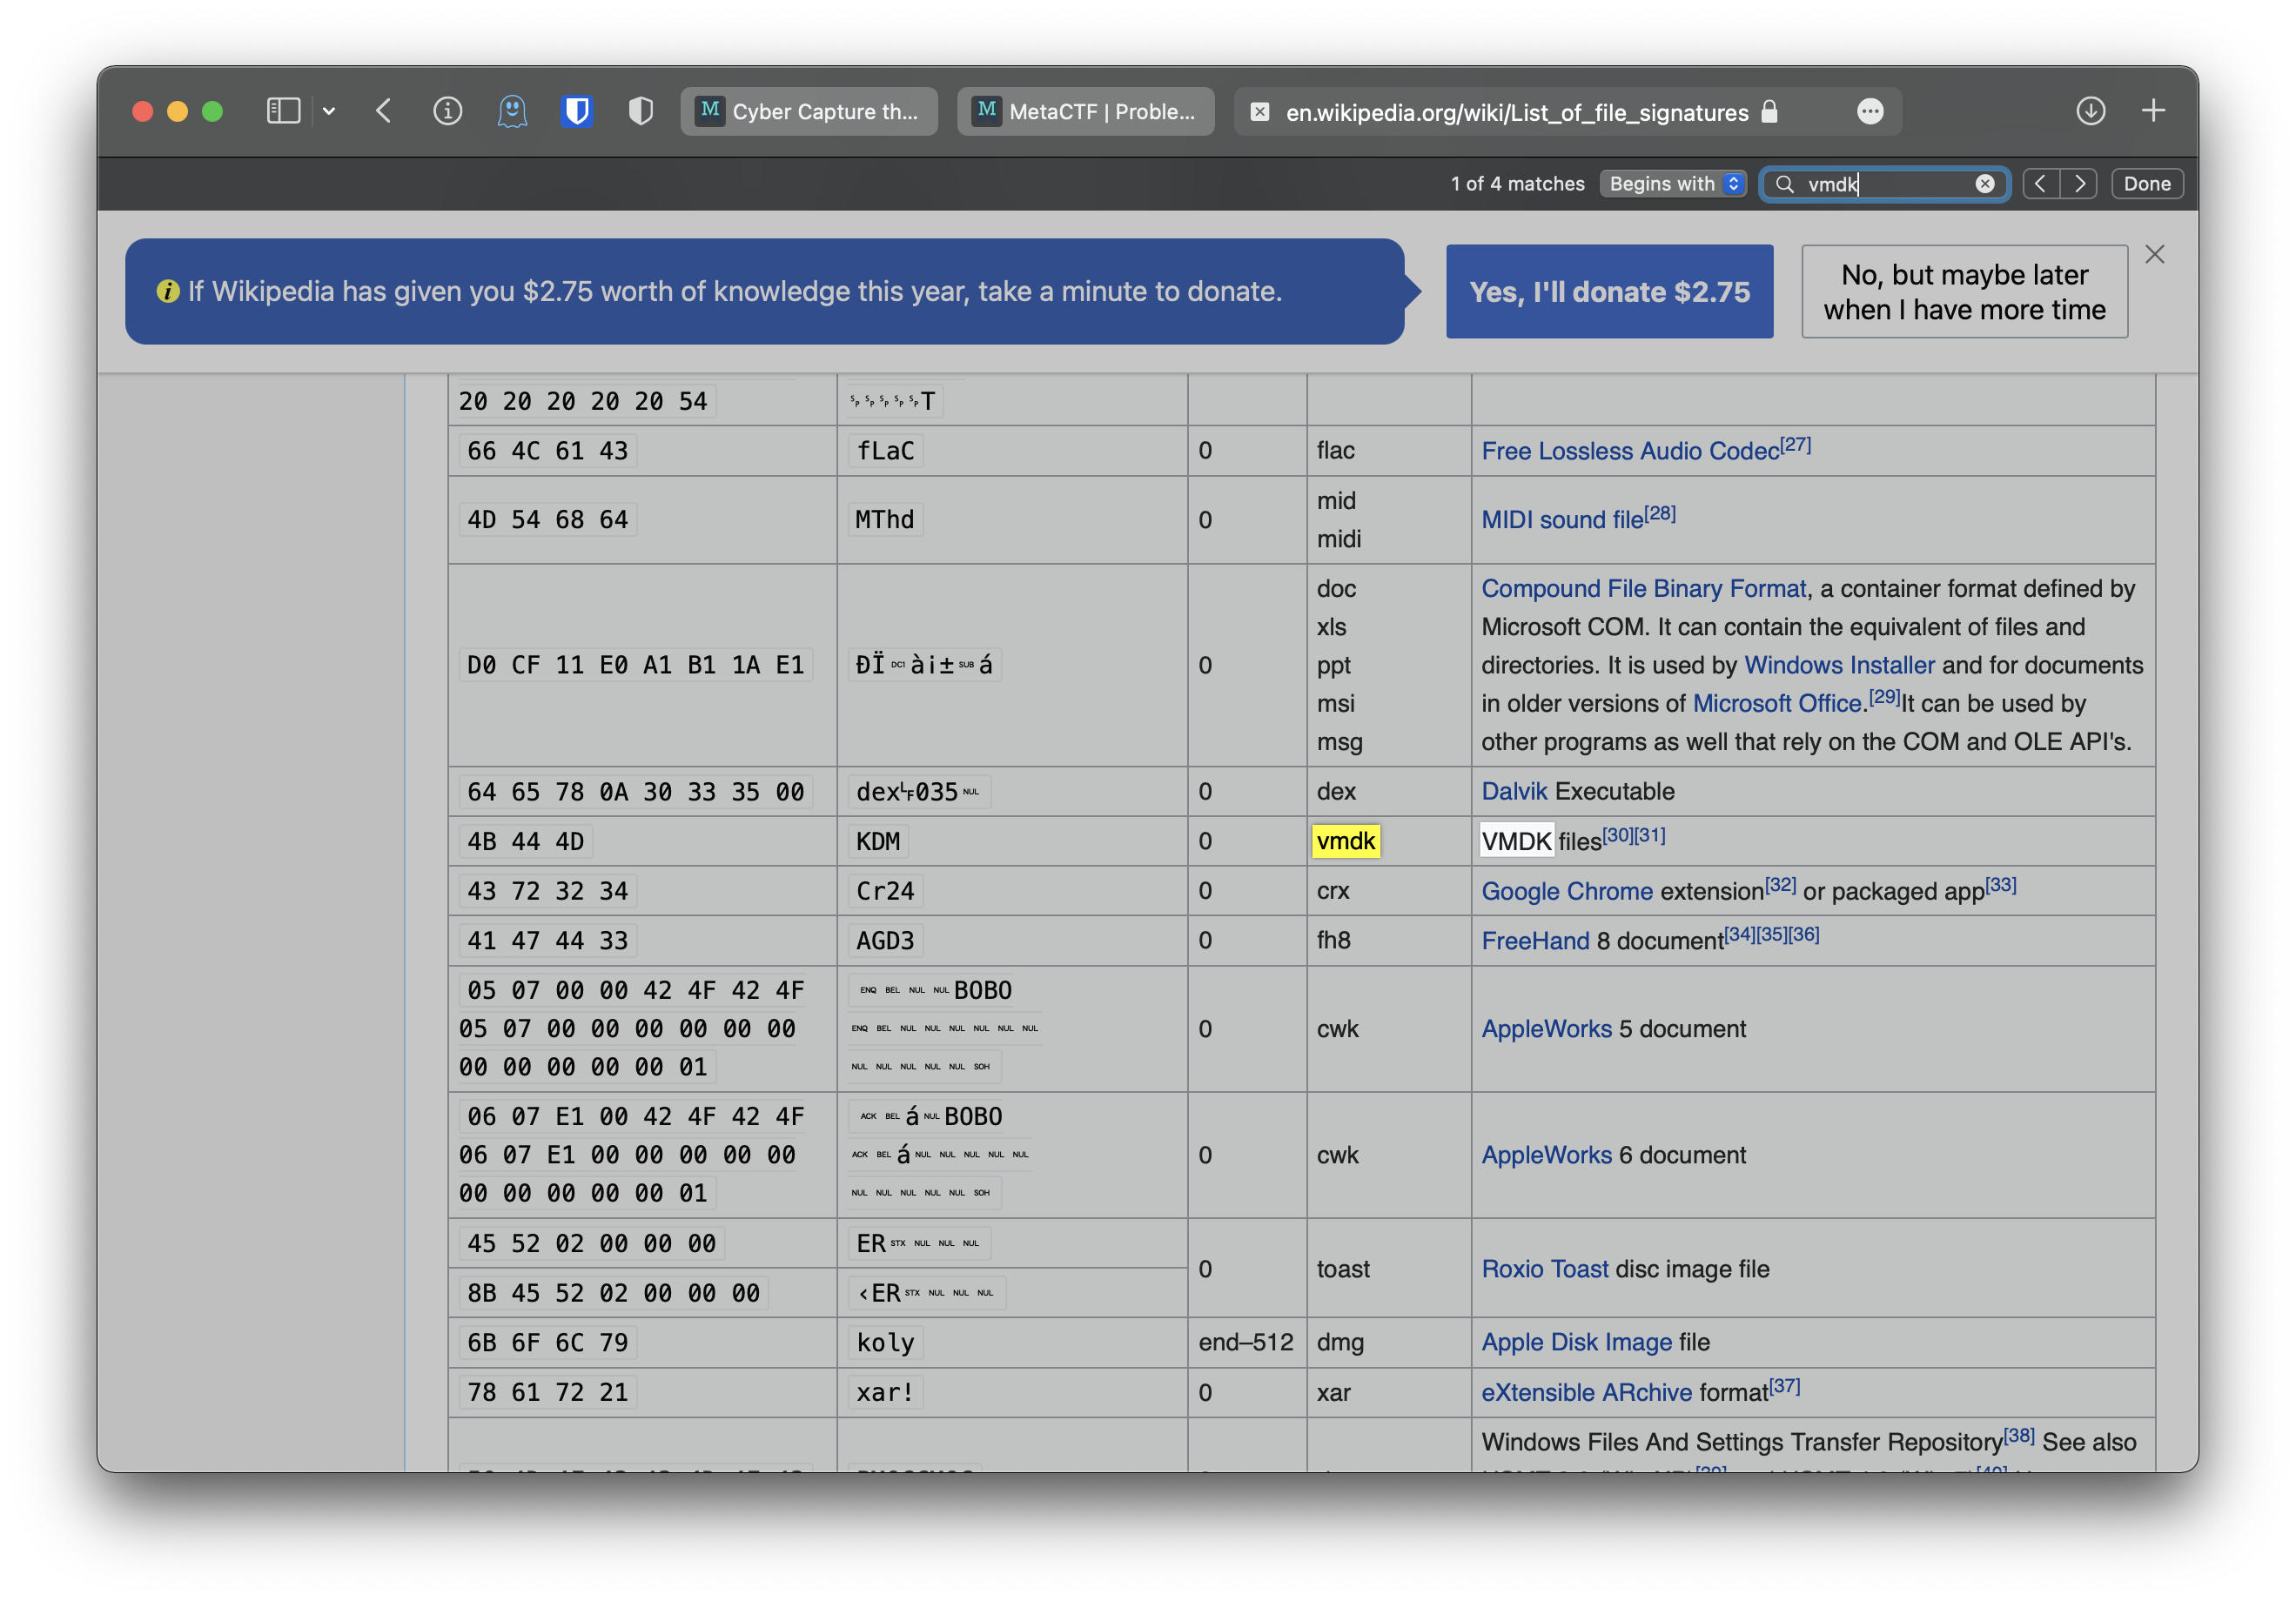The height and width of the screenshot is (1601, 2296).
Task: Open the ellipsis page menu in address bar
Action: point(1870,111)
